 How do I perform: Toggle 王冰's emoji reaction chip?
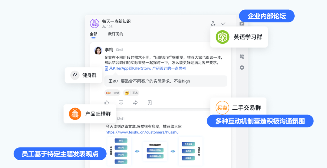coord(131,93)
